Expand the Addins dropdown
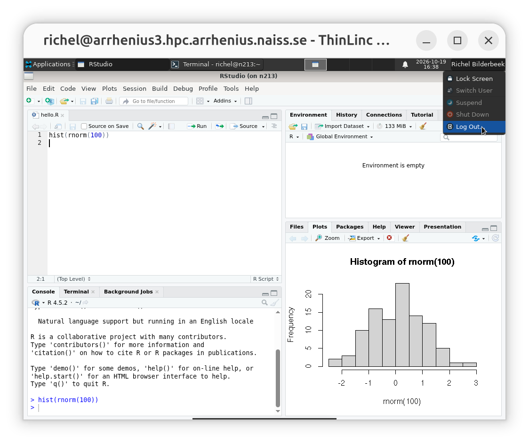529x443 pixels. pyautogui.click(x=225, y=101)
